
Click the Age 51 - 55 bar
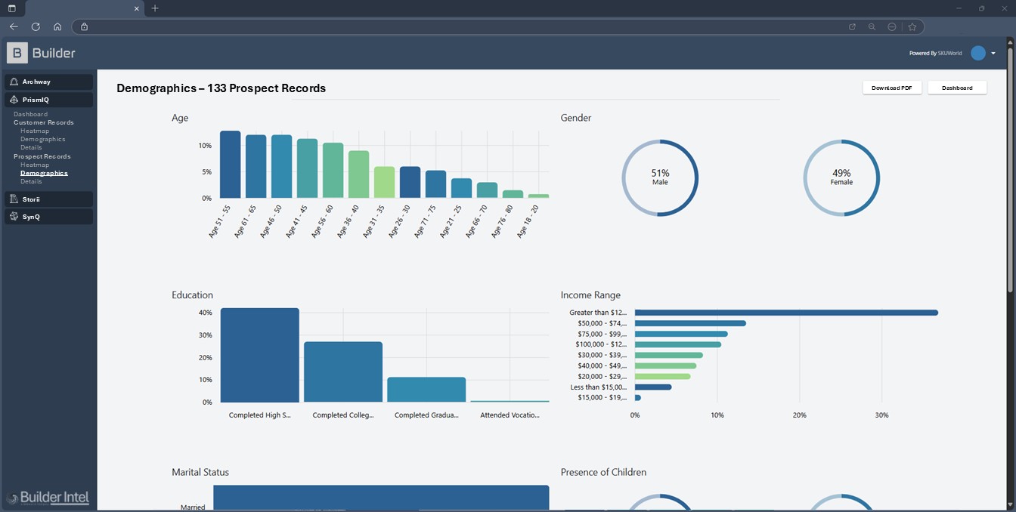[230, 165]
